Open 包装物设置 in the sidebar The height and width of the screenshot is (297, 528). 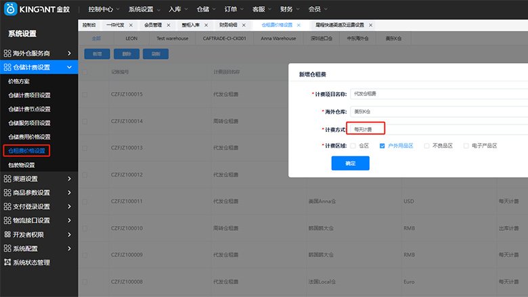click(22, 165)
